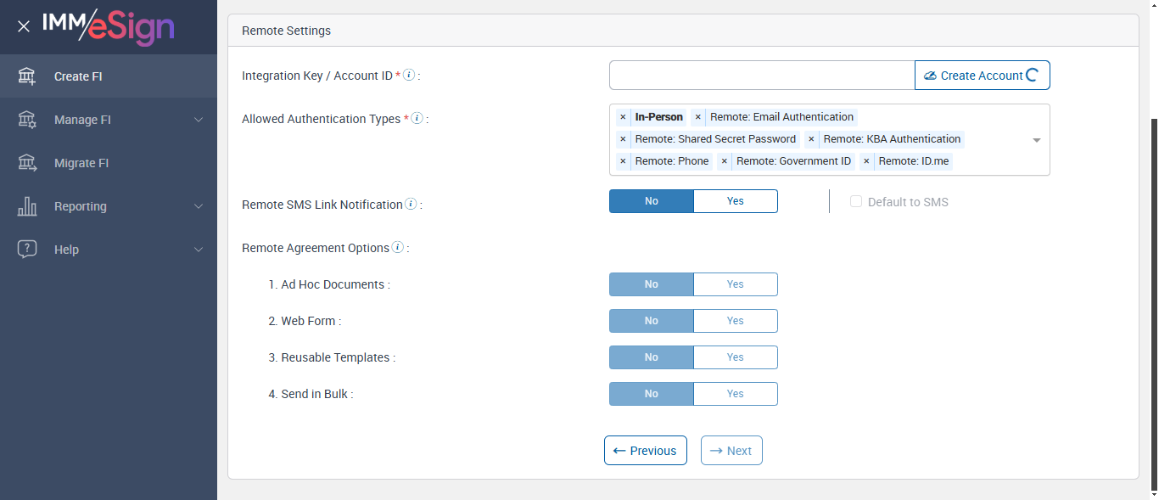This screenshot has width=1159, height=500.
Task: Set Remote SMS Link Notification to Yes
Action: pyautogui.click(x=735, y=201)
